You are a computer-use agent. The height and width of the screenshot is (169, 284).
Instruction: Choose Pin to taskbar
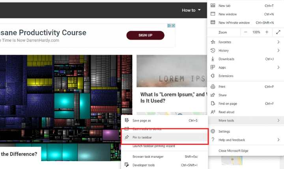pyautogui.click(x=164, y=137)
